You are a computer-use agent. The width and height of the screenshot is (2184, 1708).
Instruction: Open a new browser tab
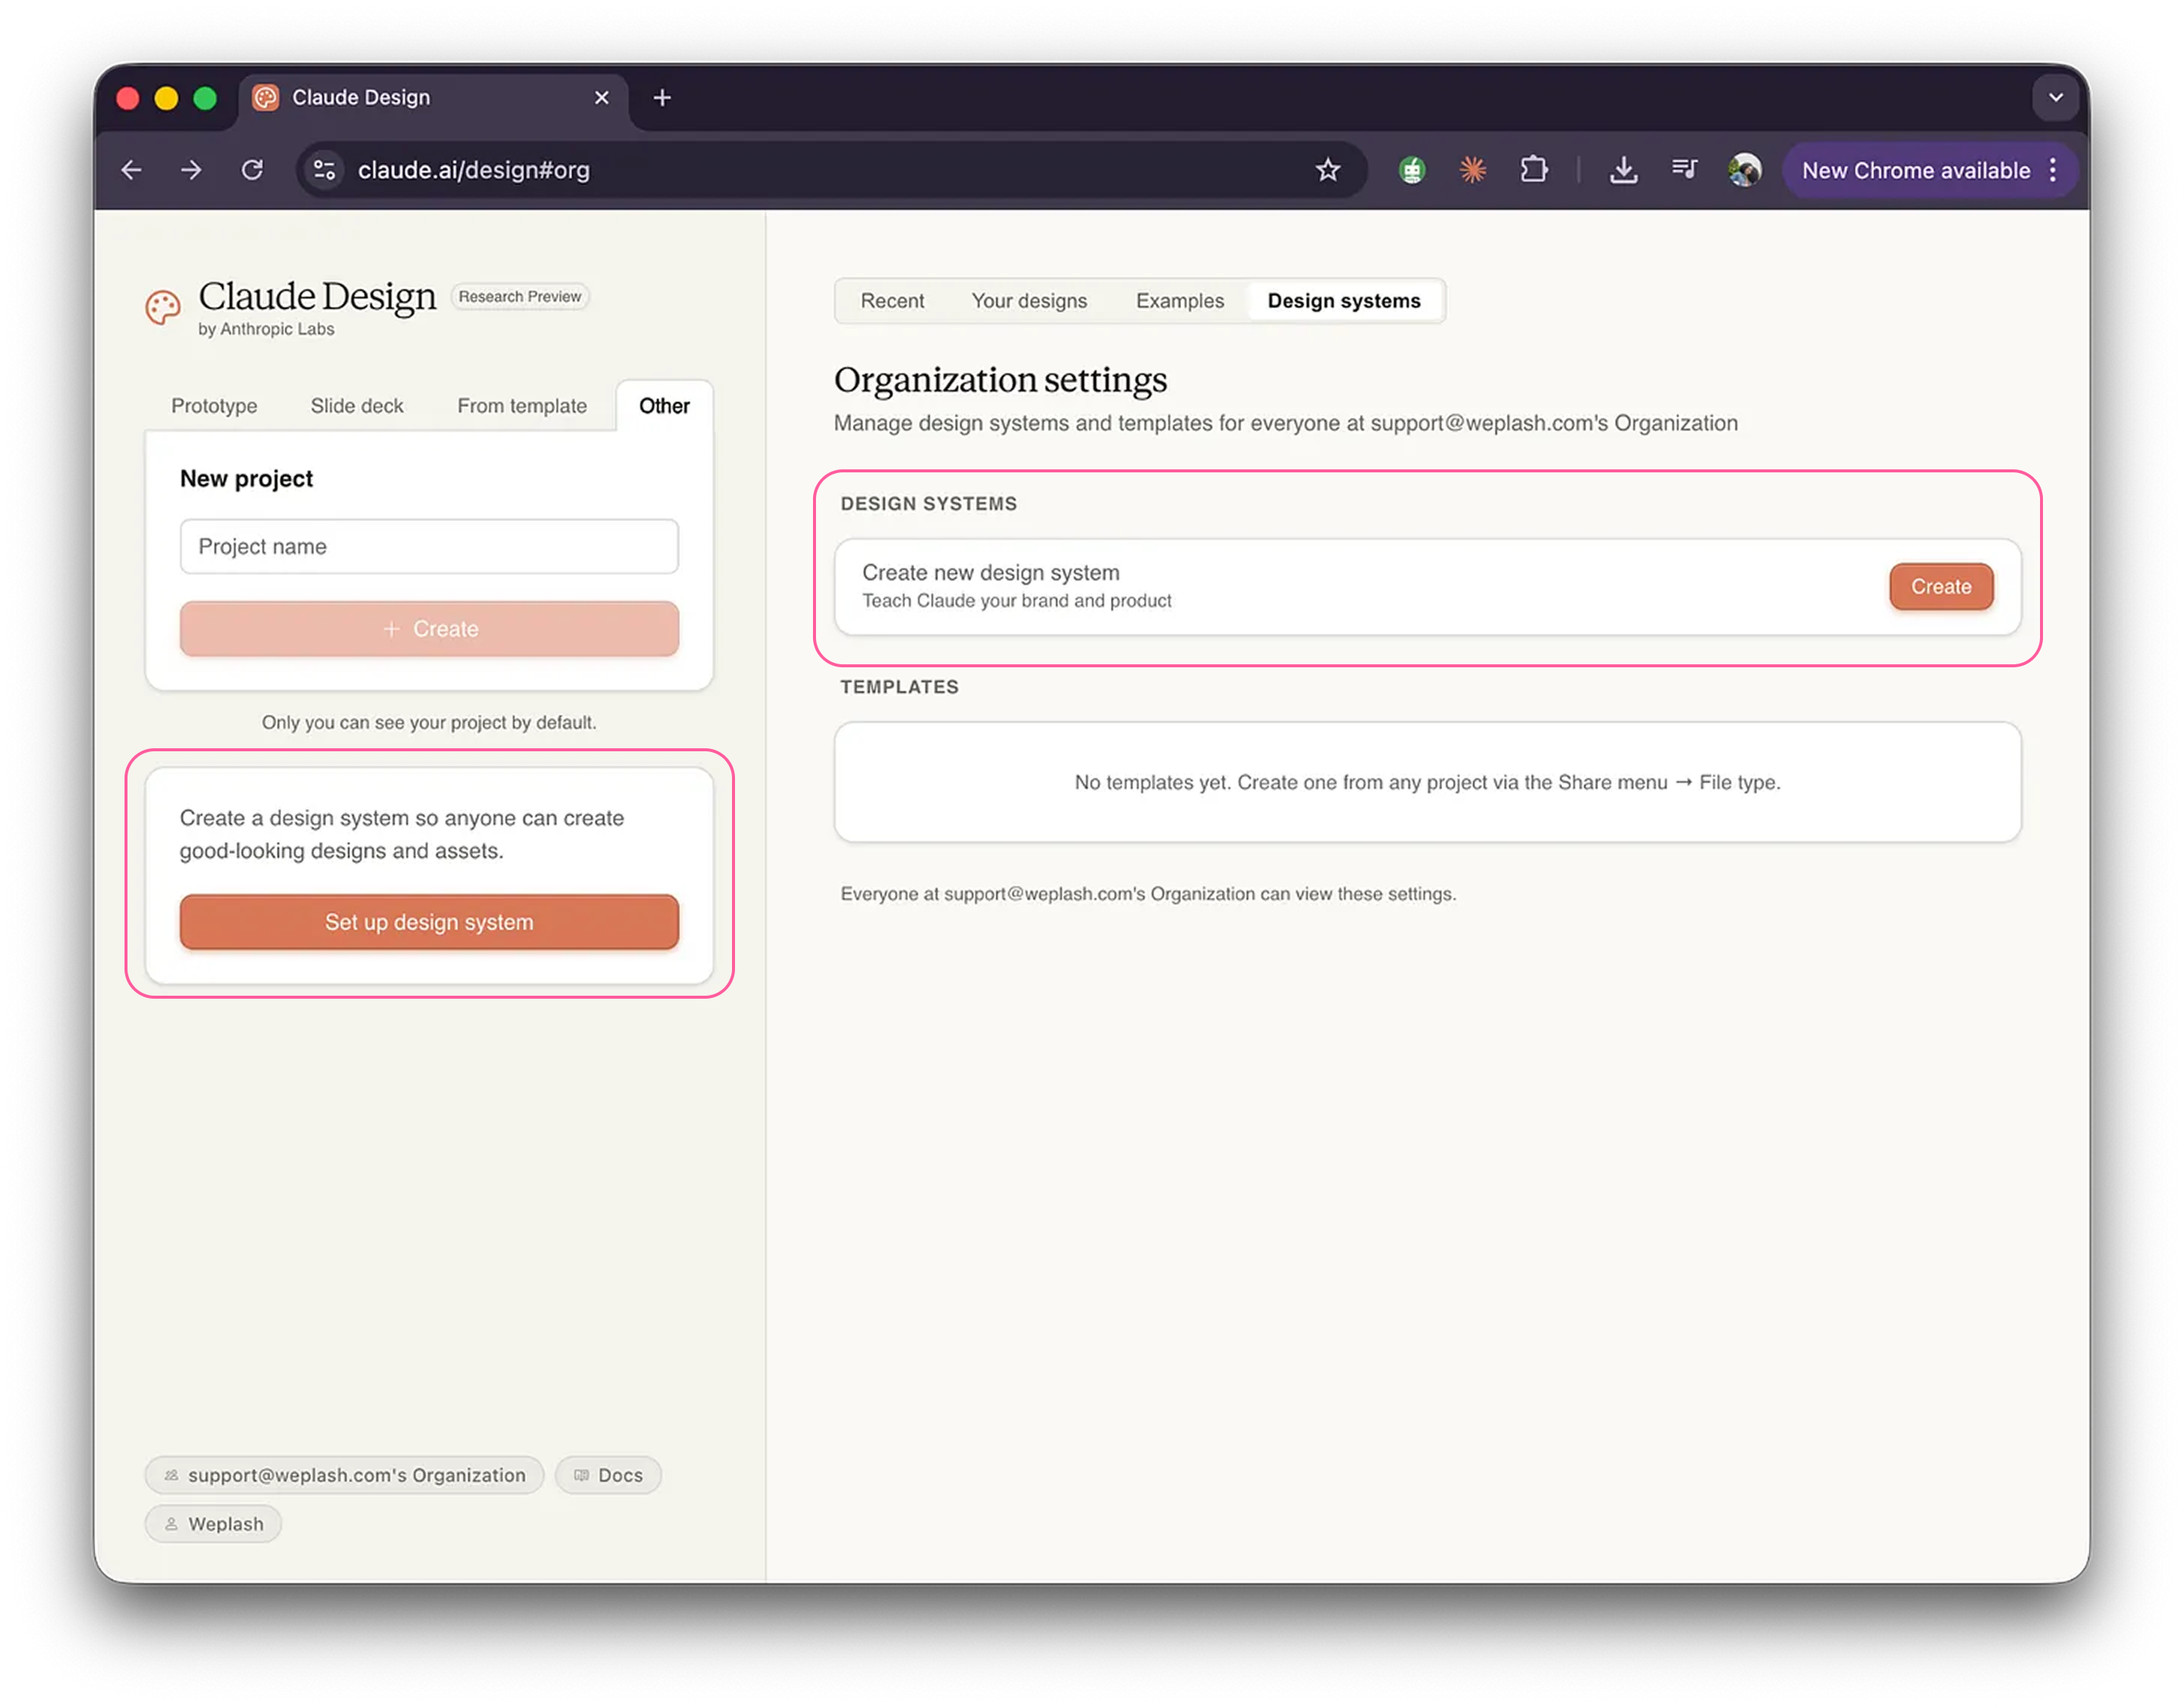point(662,98)
